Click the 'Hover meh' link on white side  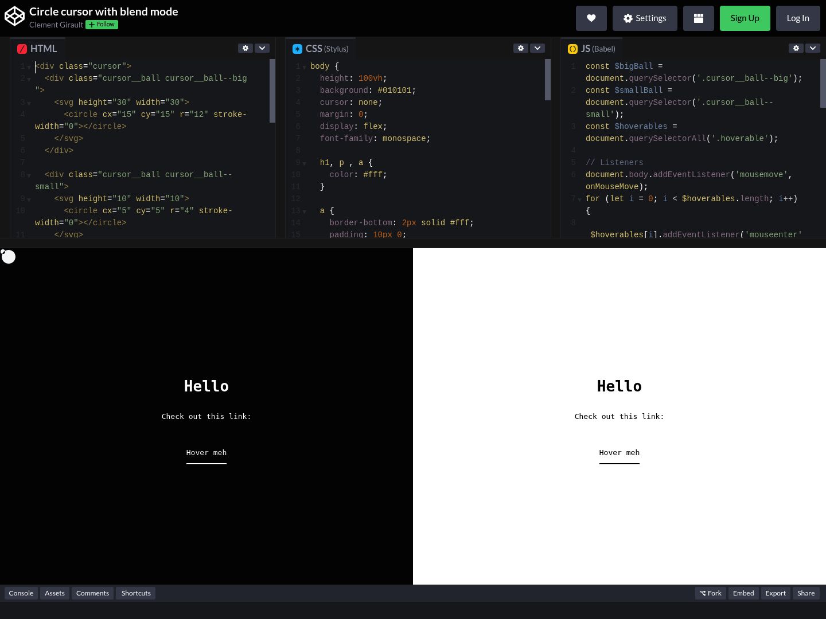coord(619,453)
